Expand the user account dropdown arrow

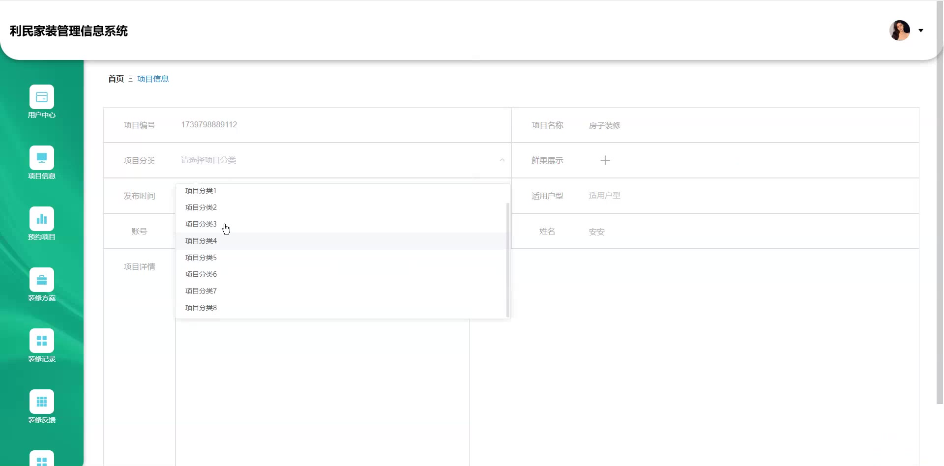921,30
